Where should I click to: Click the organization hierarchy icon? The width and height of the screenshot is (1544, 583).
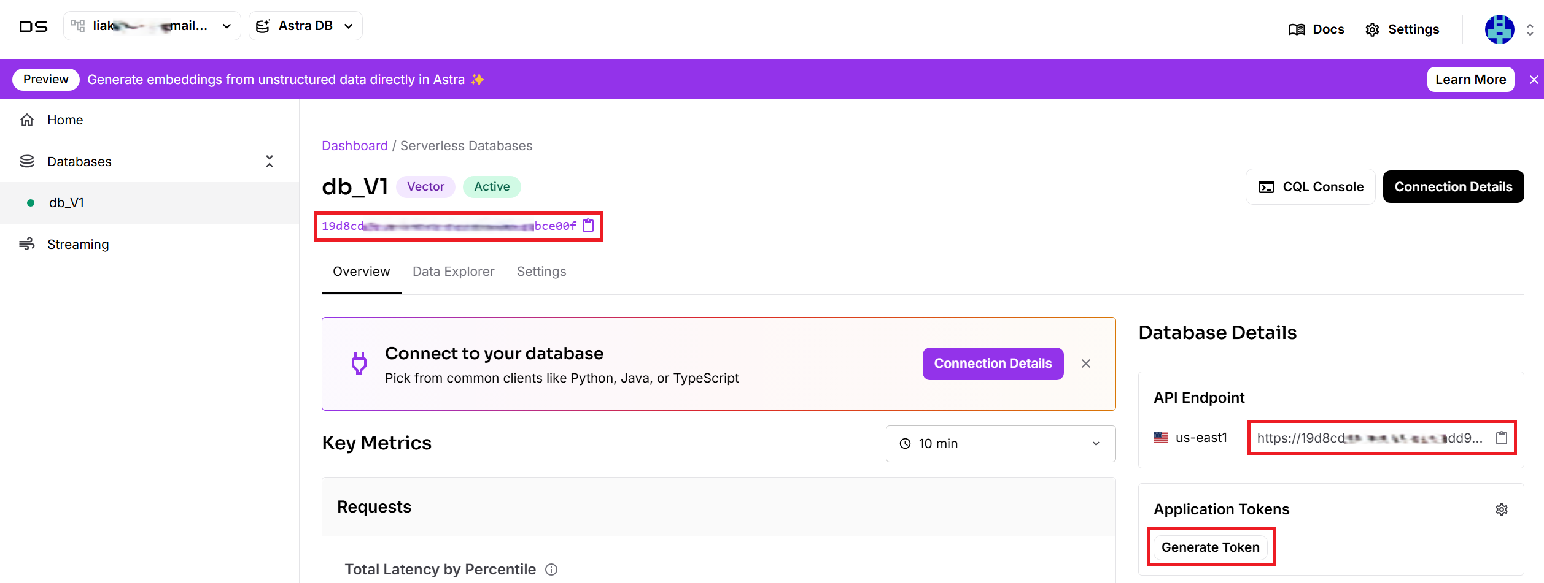(78, 26)
